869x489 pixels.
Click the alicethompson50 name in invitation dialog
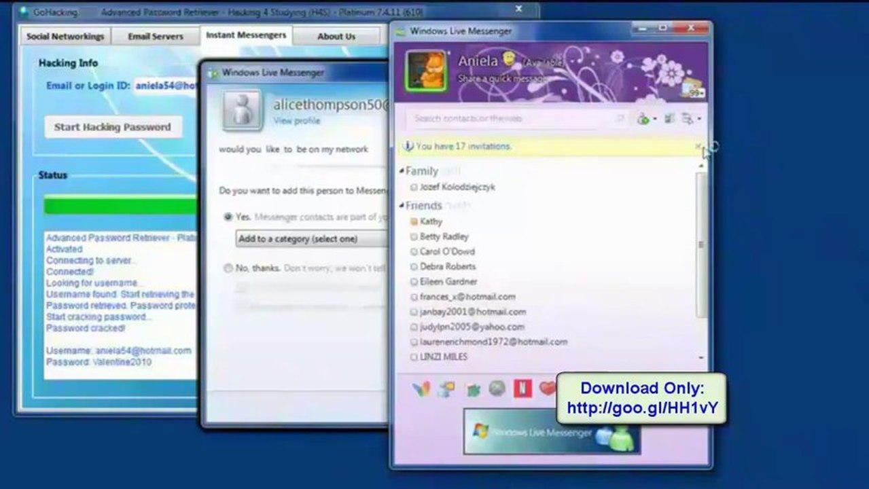331,105
